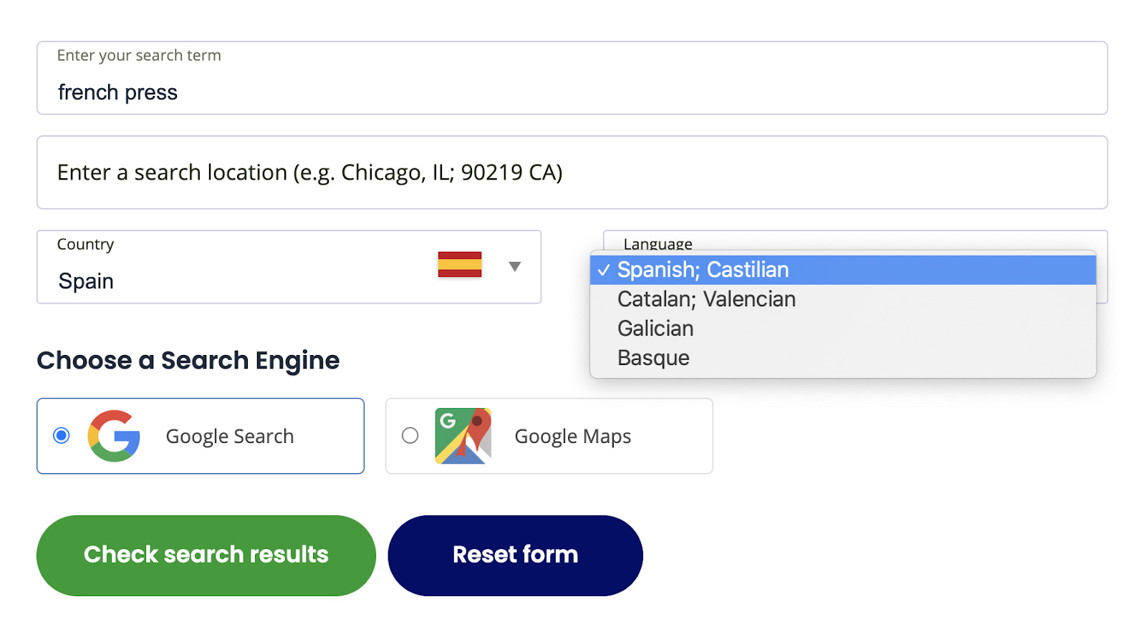This screenshot has width=1146, height=632.
Task: Click the Language dropdown label
Action: (658, 243)
